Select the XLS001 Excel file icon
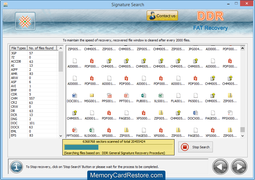Image resolution: width=255 pixels, height=180 pixels. click(161, 95)
